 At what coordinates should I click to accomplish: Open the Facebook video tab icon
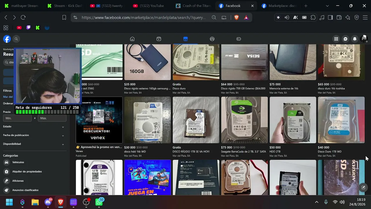pyautogui.click(x=159, y=39)
